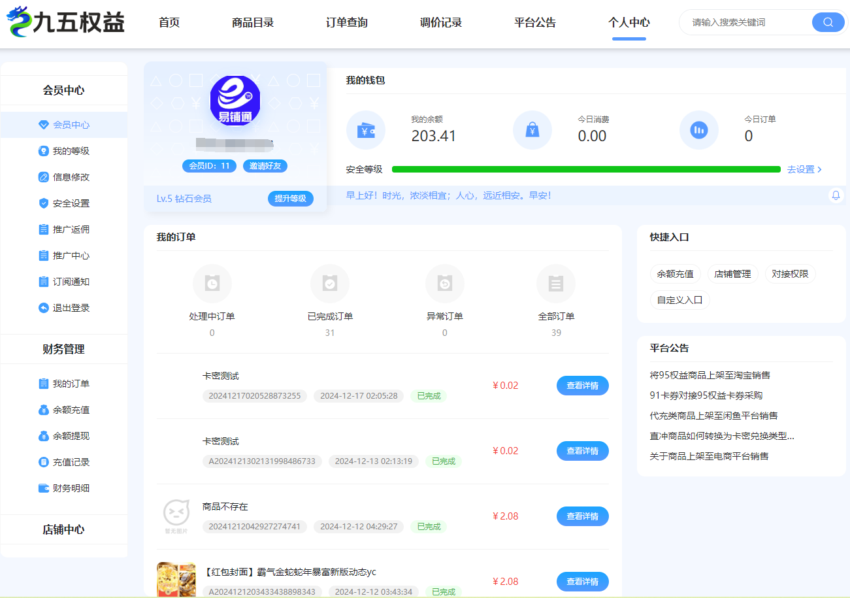
Task: Open the 余额充值 quick entry
Action: pos(676,274)
